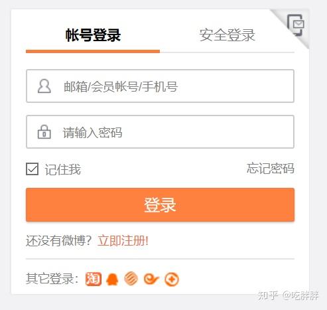The image size is (327, 310).
Task: Toggle remember-me via the 记住我 label
Action: click(63, 169)
